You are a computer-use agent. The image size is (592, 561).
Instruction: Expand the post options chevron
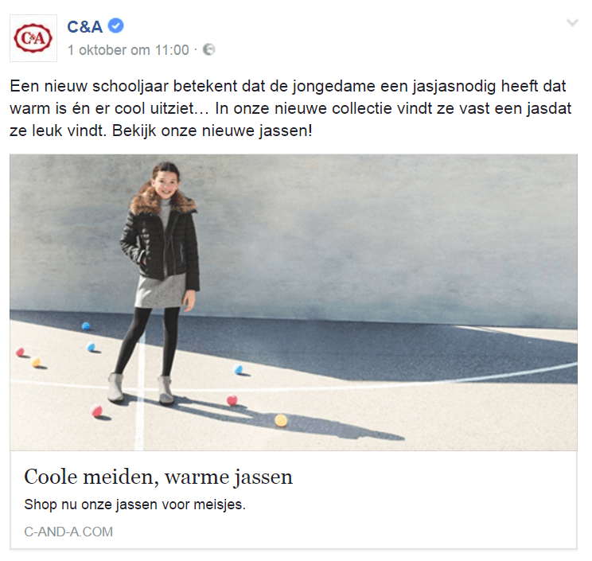(572, 22)
